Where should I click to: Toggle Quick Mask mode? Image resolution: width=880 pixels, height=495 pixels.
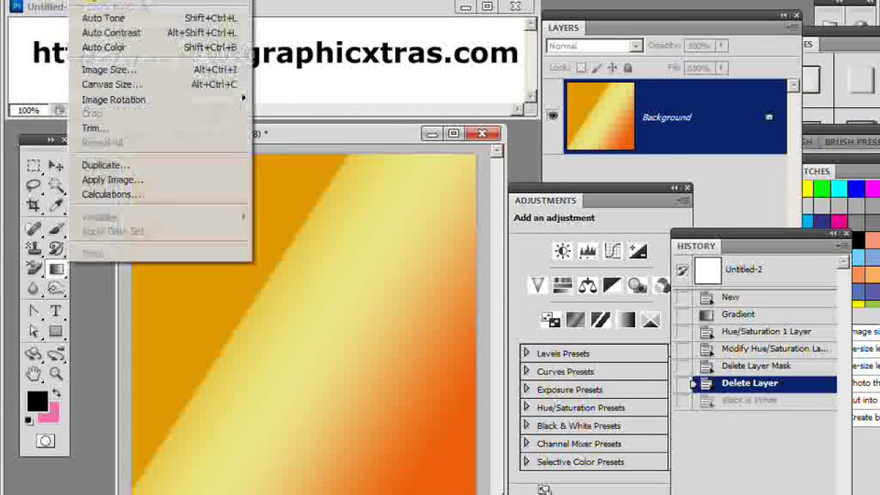click(45, 441)
